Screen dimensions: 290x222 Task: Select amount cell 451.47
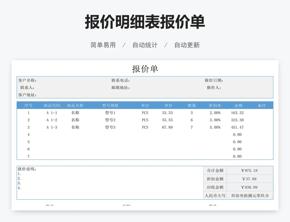pyautogui.click(x=237, y=127)
